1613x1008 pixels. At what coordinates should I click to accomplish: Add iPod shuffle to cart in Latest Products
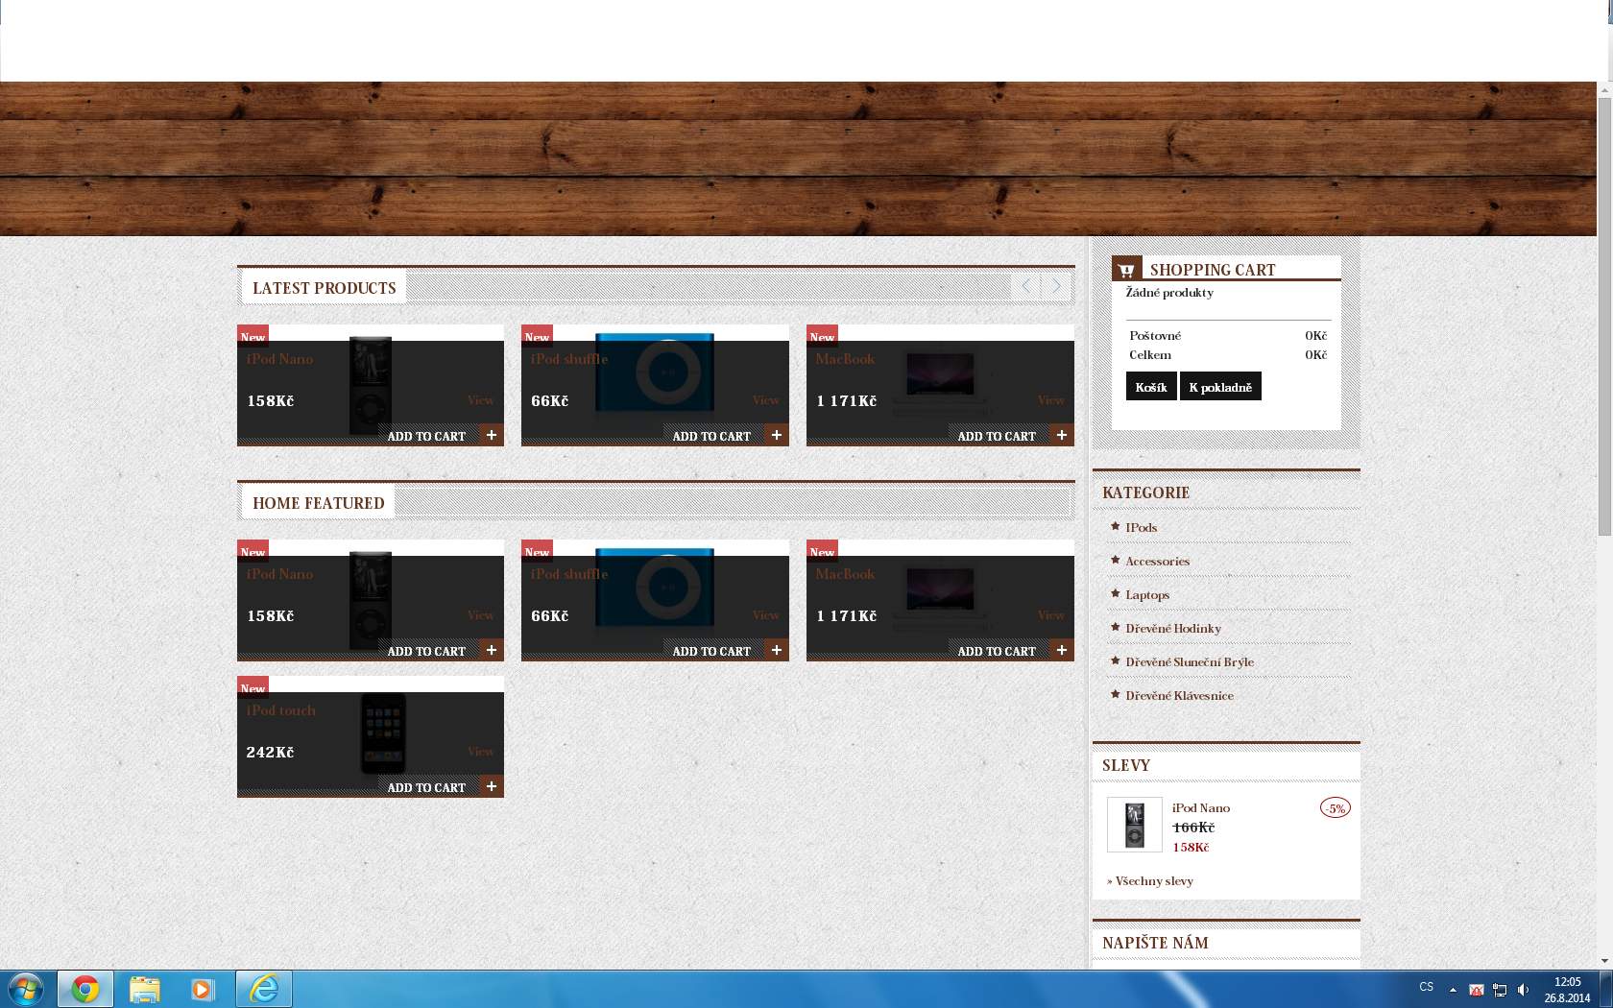711,436
